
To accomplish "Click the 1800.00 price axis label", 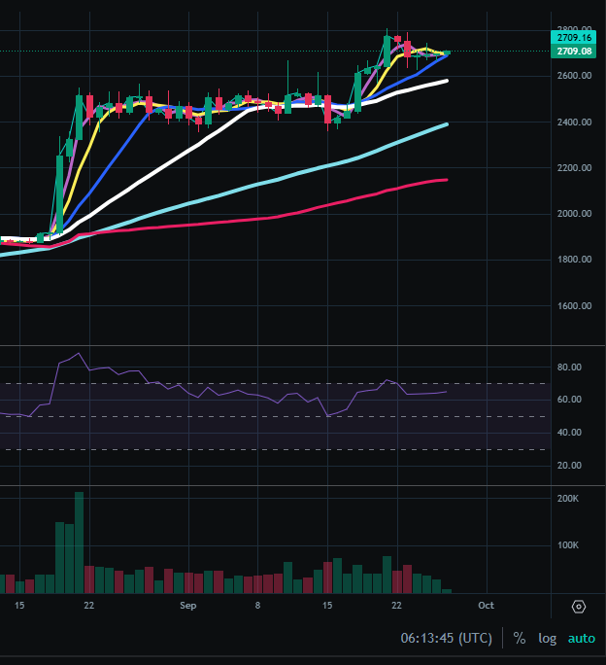I will (x=574, y=260).
